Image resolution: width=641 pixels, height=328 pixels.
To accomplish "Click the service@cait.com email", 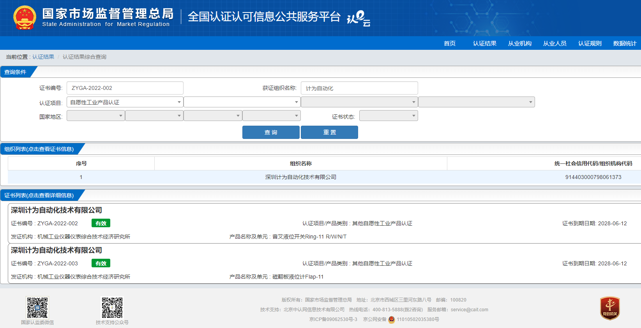I will [x=470, y=310].
